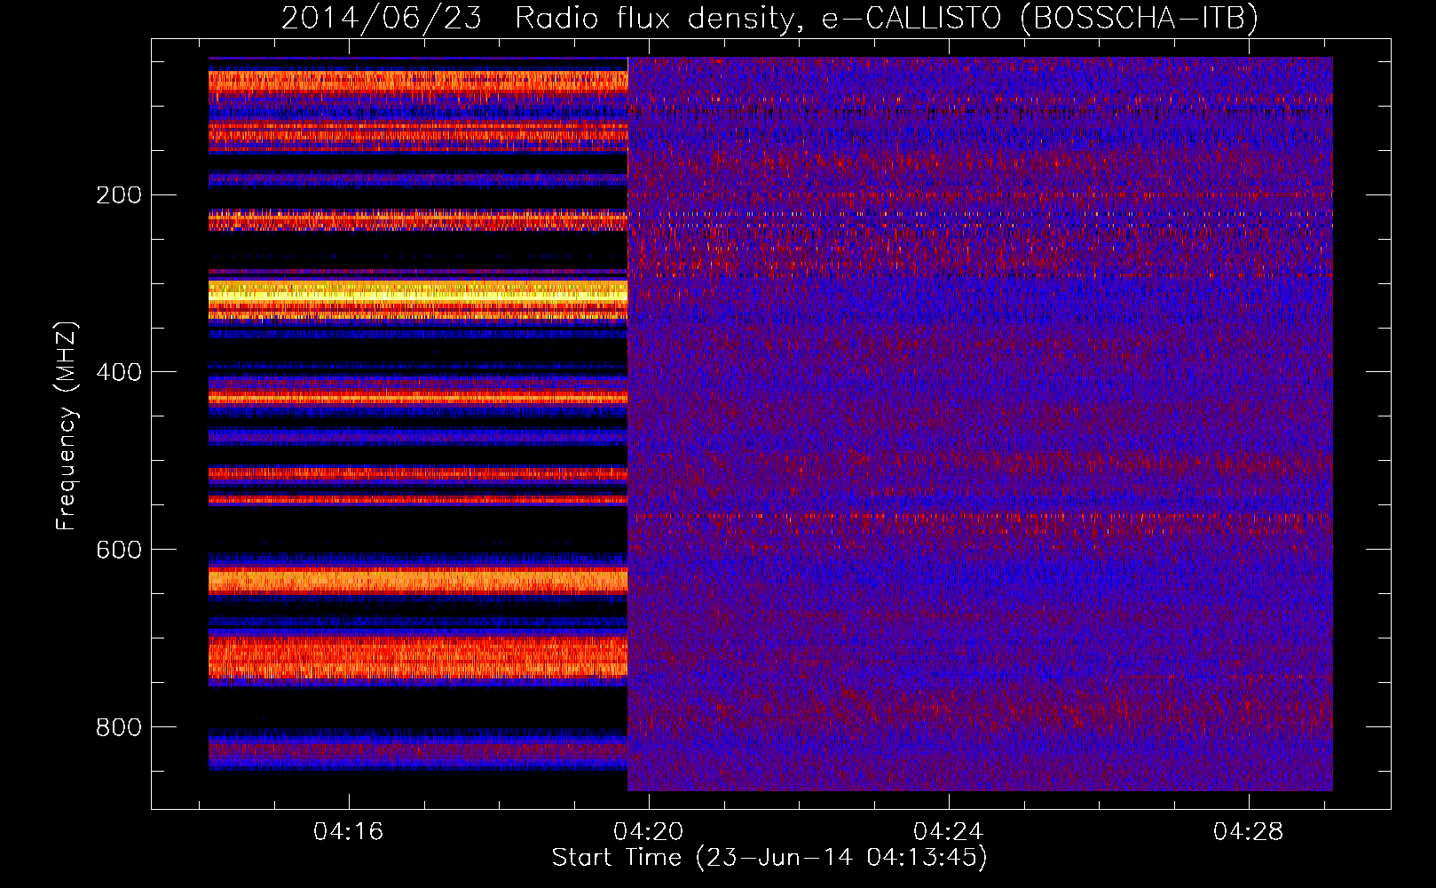Click the 'Start Time (23-Jun-14 04:13:45)' label
Viewport: 1436px width, 888px height.
click(769, 858)
